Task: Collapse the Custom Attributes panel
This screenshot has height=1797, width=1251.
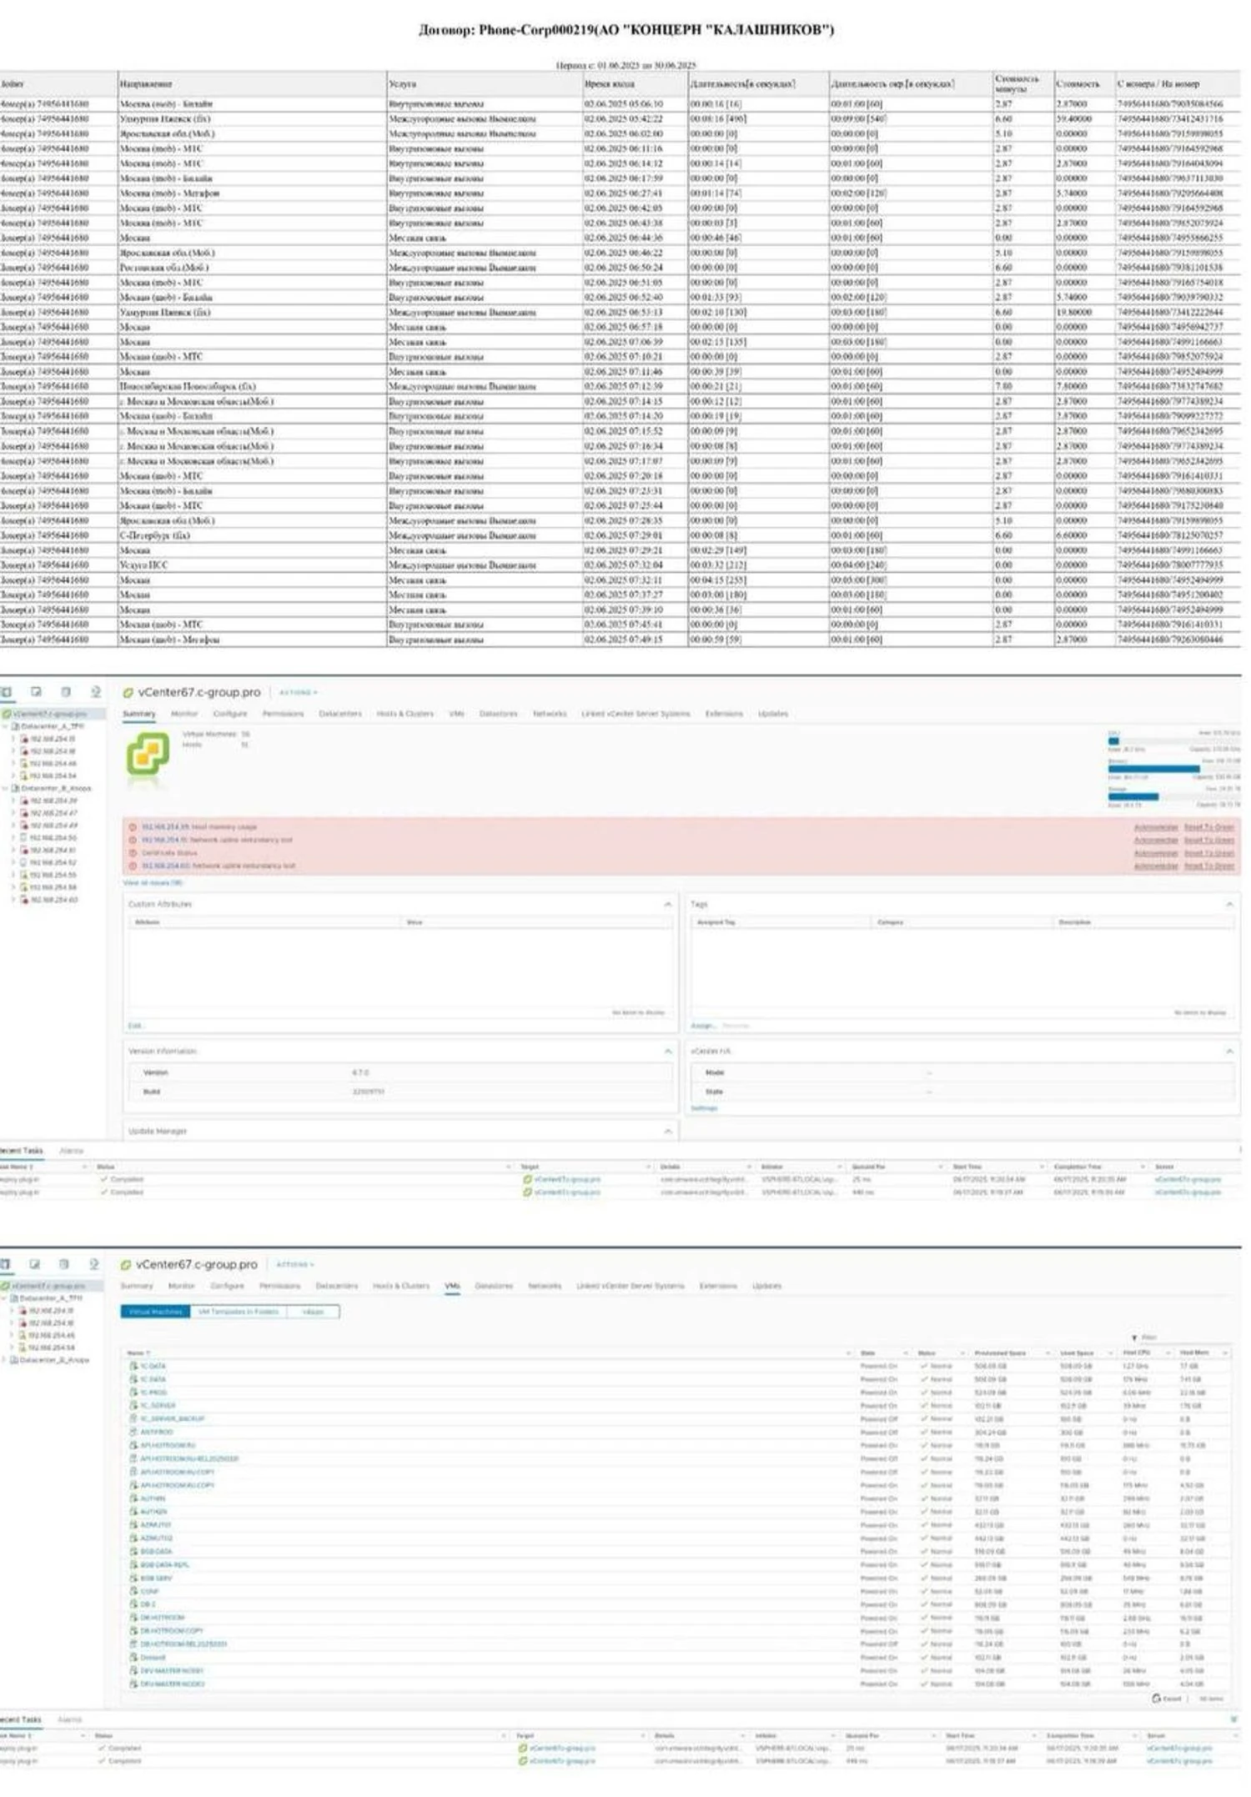Action: click(x=667, y=905)
